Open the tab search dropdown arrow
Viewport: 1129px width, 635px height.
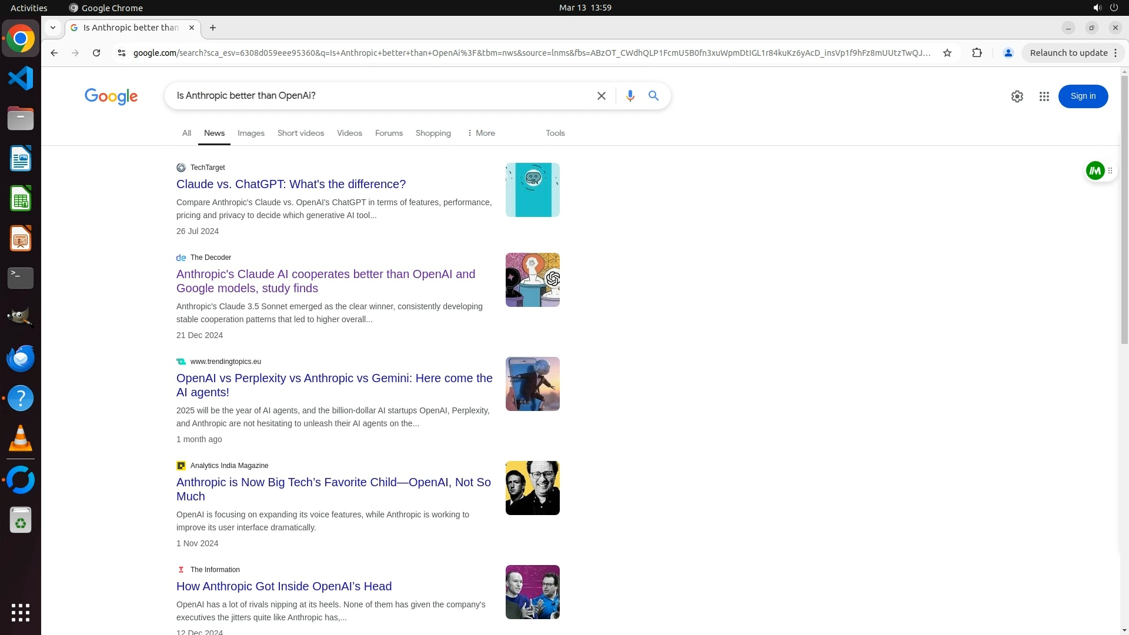[53, 28]
